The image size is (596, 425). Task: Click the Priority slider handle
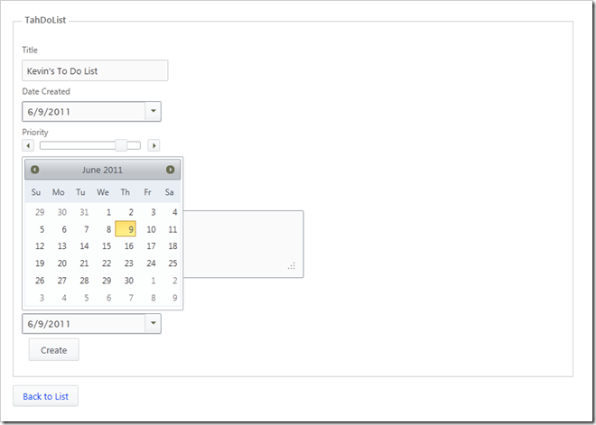pos(121,145)
